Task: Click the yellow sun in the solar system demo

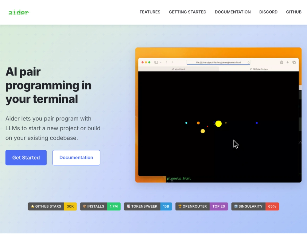Action: tap(219, 124)
